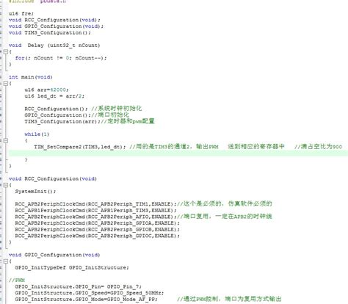The width and height of the screenshot is (348, 304).
Task: Fold the GPIO_Configuration function body
Action: 5,261
